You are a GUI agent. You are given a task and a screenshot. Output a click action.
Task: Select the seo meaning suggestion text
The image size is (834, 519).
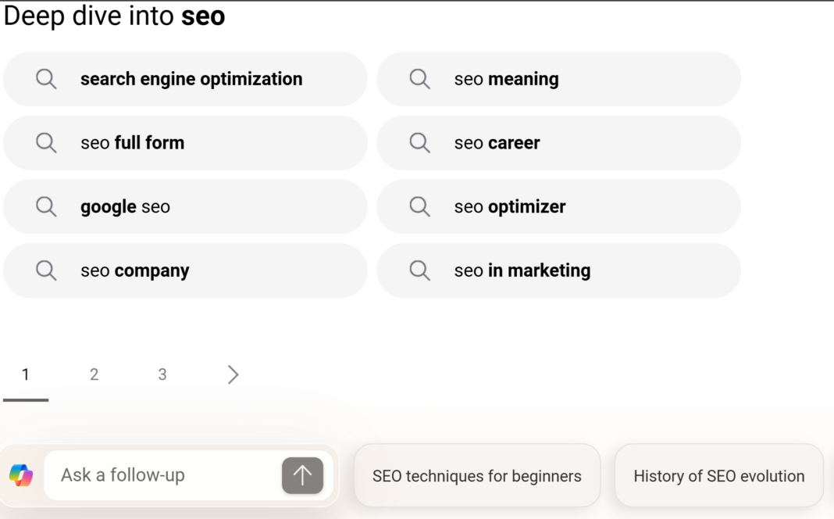(x=506, y=79)
